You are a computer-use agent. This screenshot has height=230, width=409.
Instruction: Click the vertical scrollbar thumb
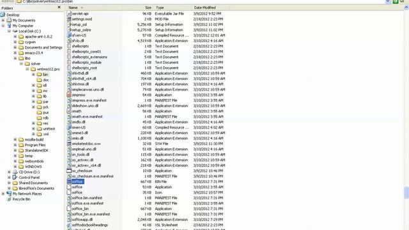406,192
